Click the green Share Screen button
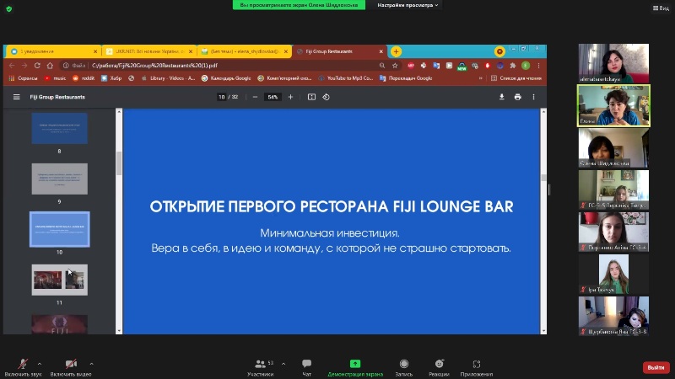The height and width of the screenshot is (379, 675). click(355, 368)
